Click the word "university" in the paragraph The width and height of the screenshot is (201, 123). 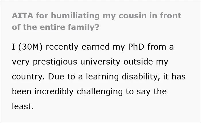click(100, 62)
